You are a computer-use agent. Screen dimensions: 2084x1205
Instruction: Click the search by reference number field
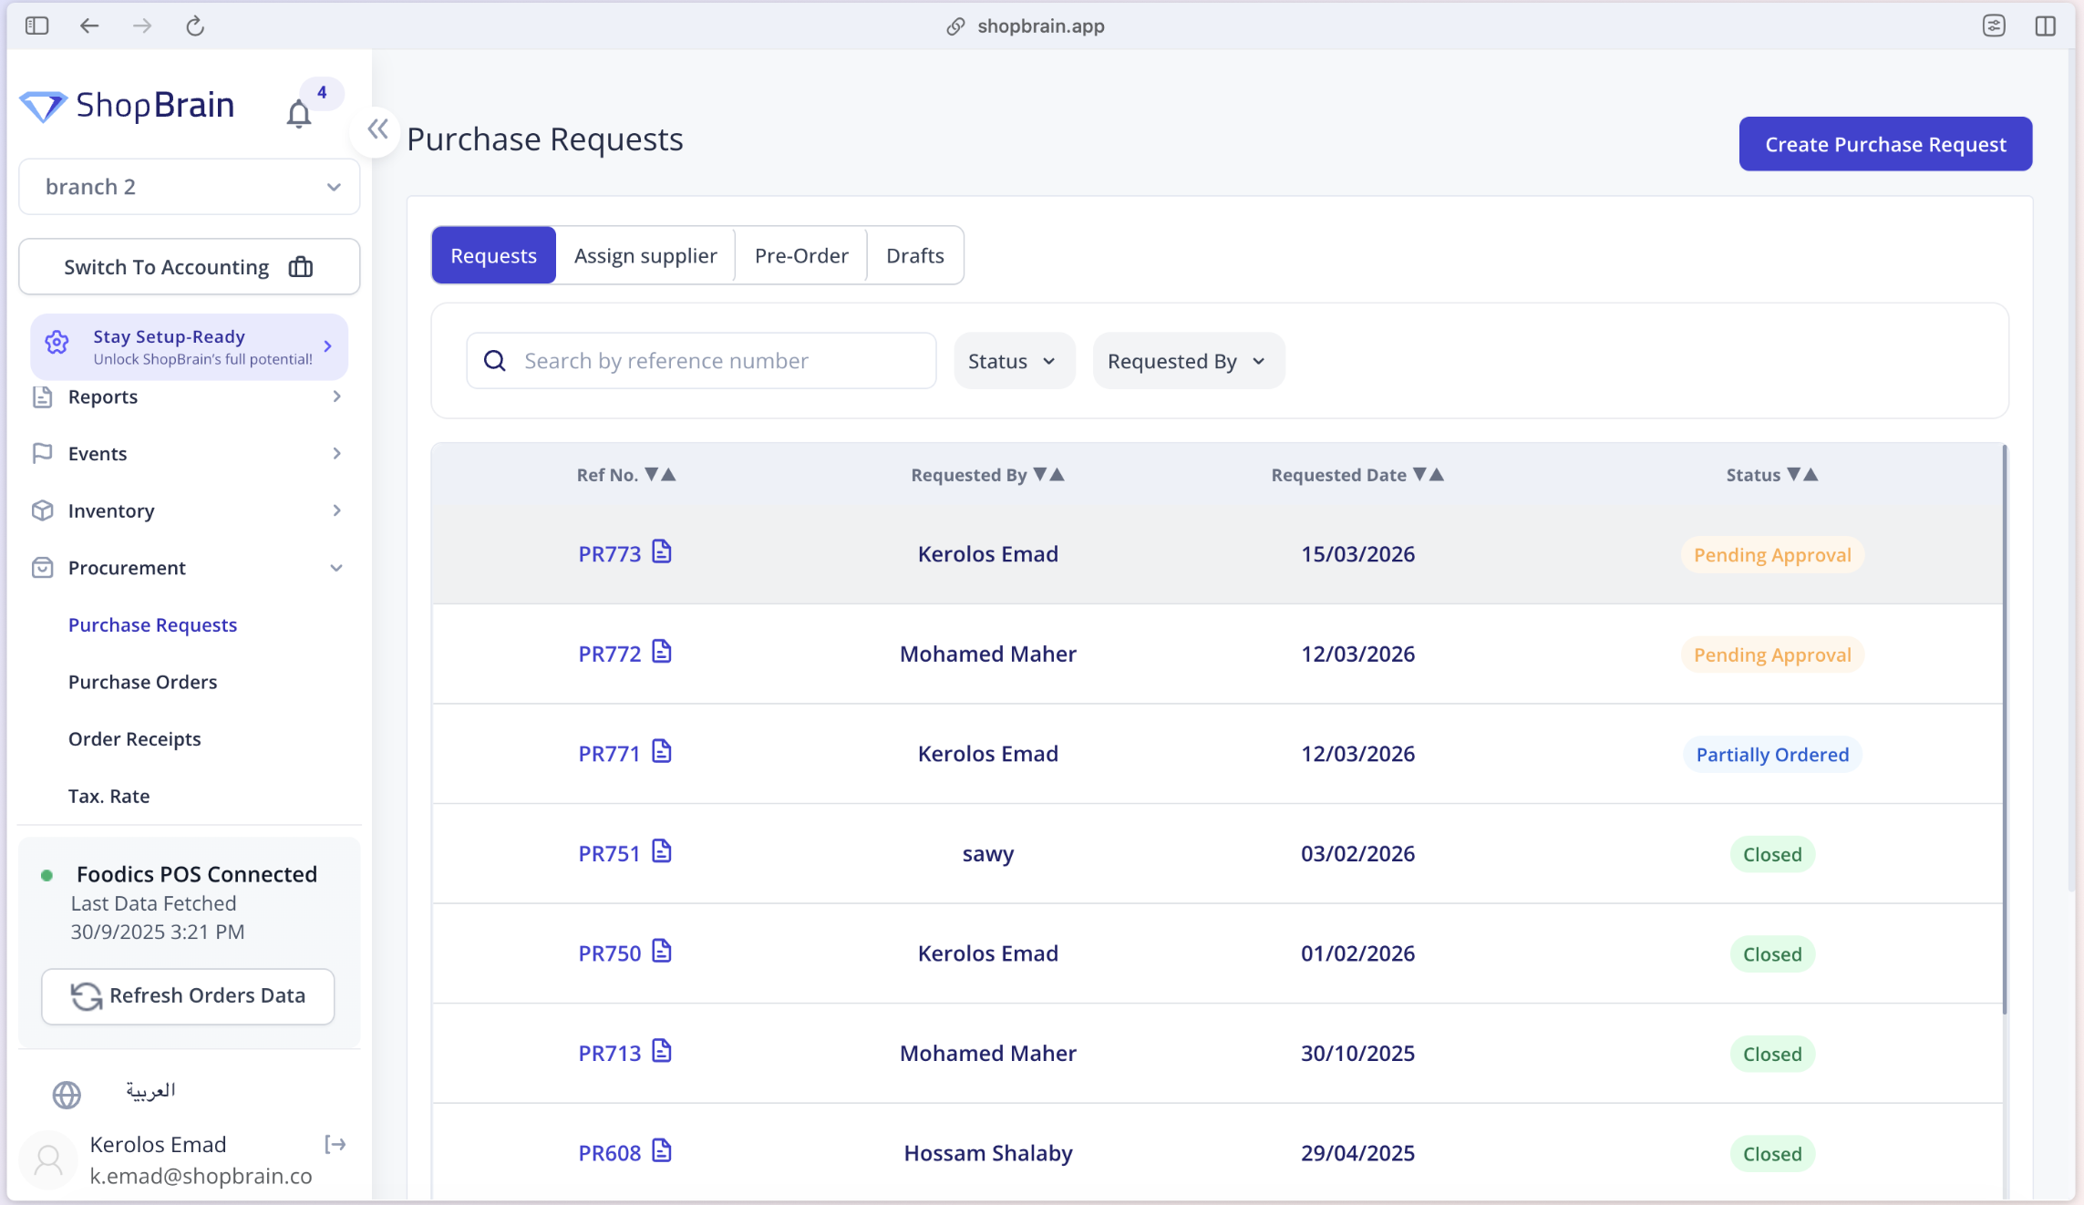click(x=720, y=360)
